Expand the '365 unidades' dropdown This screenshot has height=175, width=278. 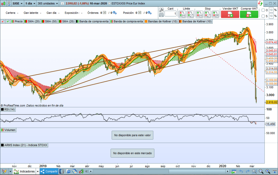point(48,4)
